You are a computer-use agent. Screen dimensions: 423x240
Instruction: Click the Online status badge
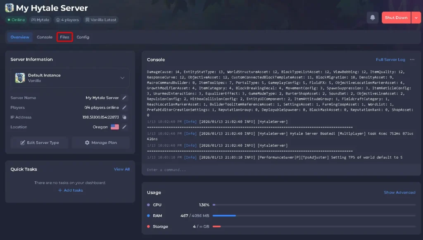tap(16, 20)
